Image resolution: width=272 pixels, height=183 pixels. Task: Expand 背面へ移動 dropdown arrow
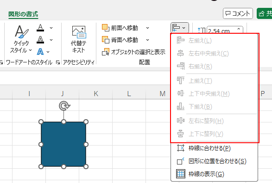(x=147, y=40)
